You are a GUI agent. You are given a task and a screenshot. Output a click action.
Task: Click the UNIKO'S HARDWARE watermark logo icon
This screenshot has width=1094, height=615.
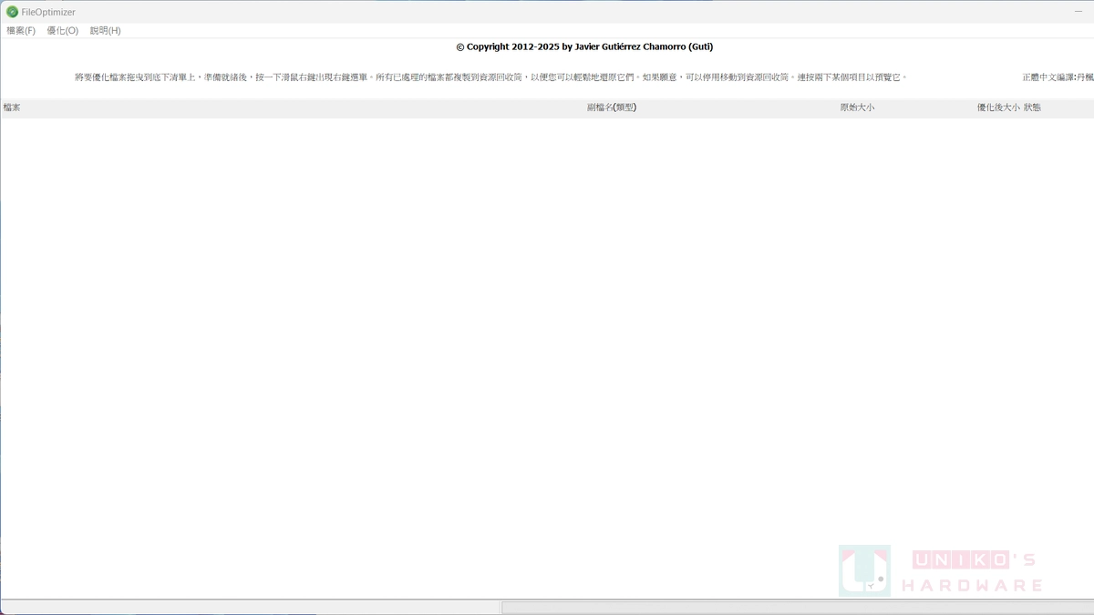click(x=864, y=570)
